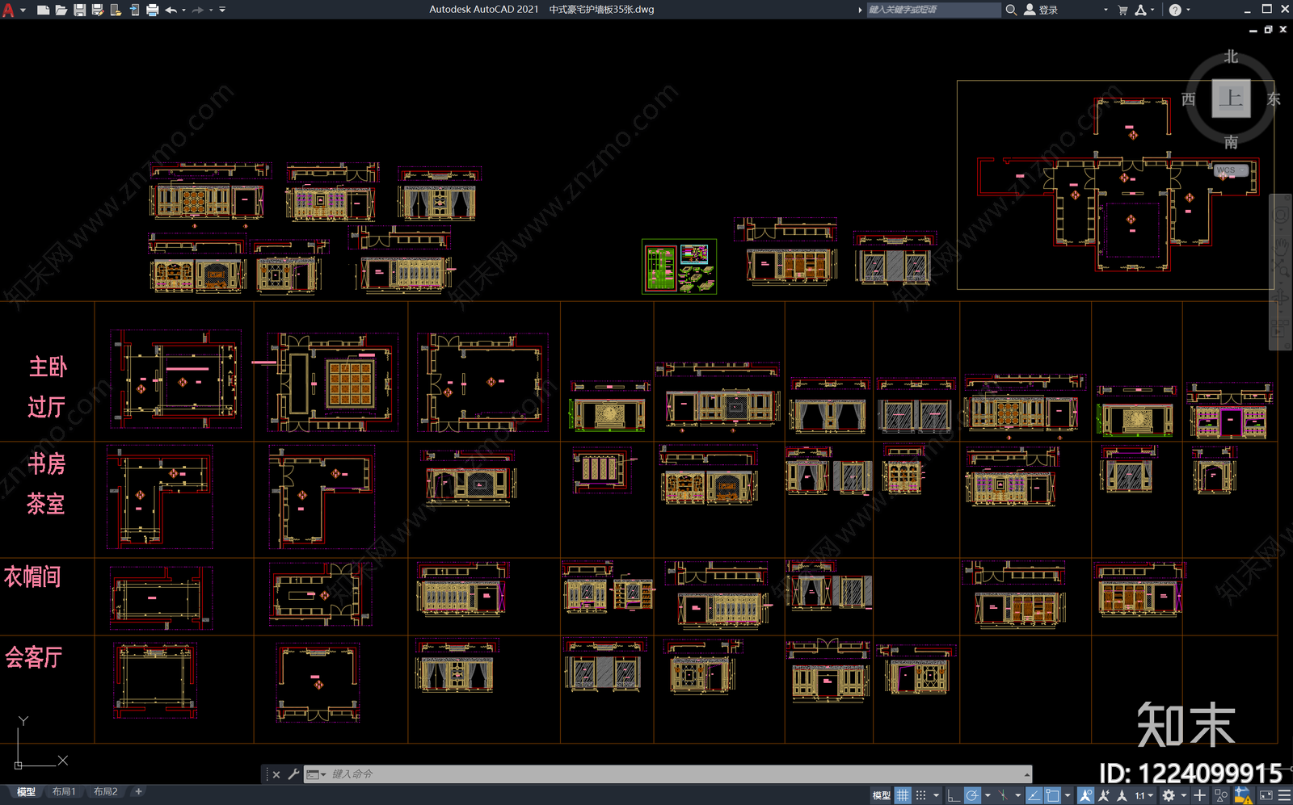Screen dimensions: 1293x805
Task: Open recent commands dropdown in command line
Action: [x=316, y=774]
